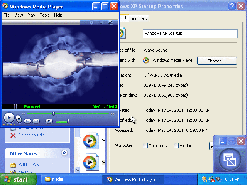
Task: Open the Tools menu
Action: [45, 15]
